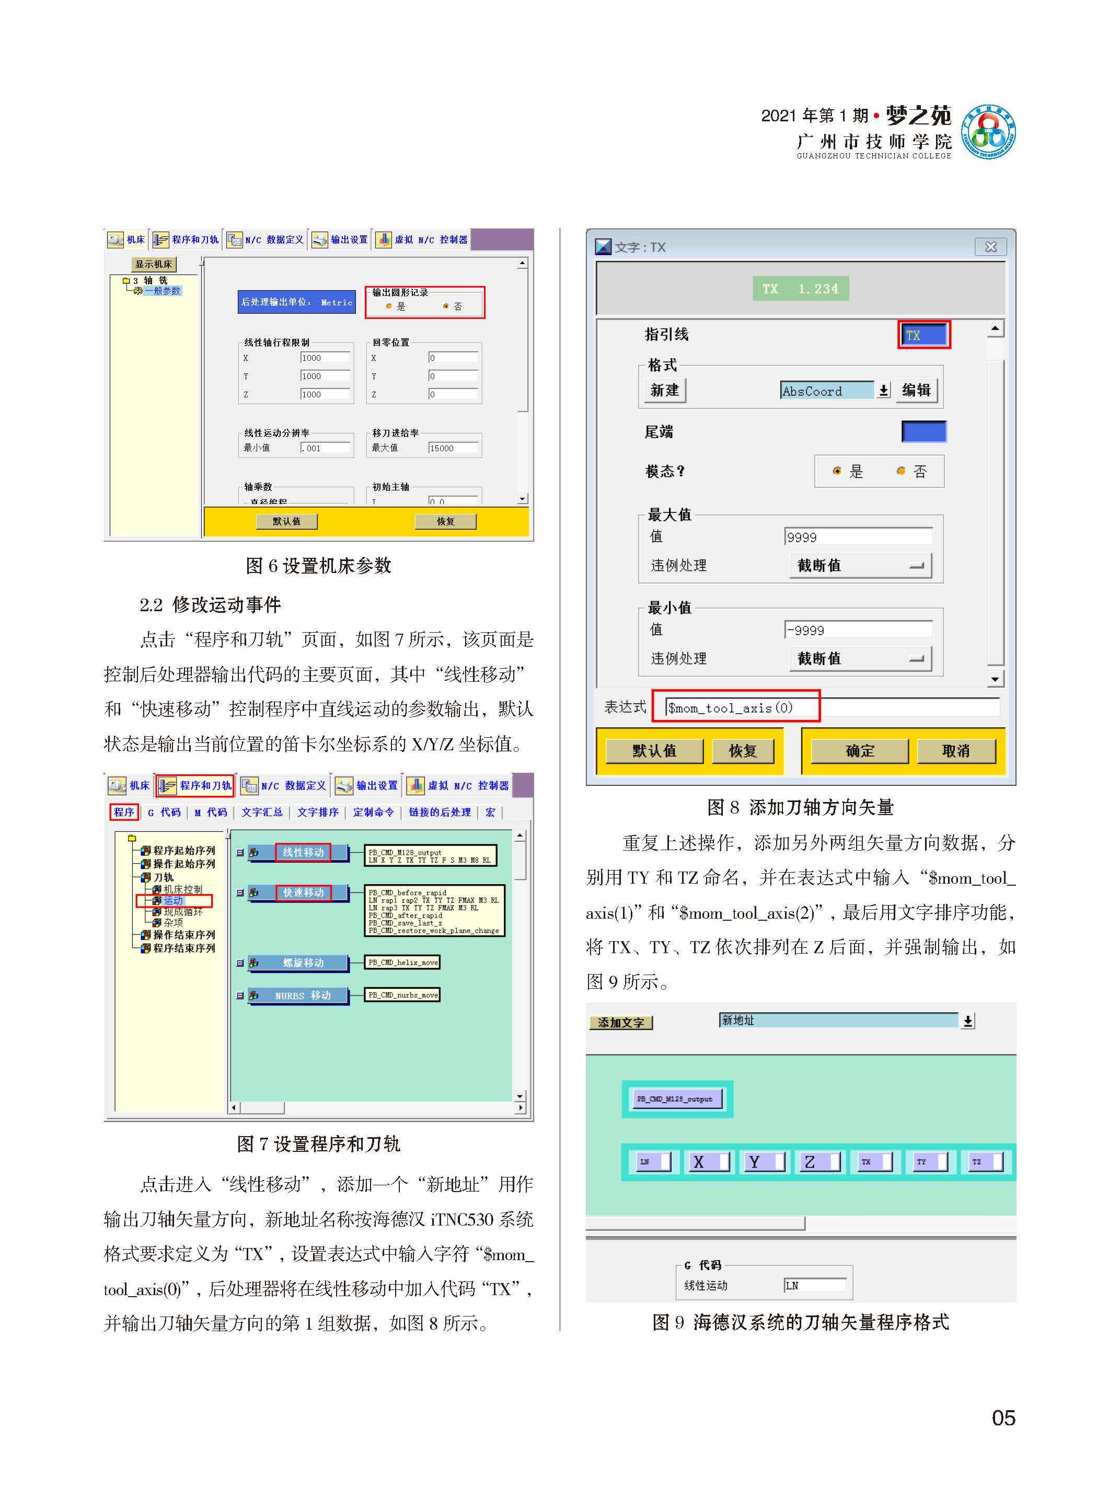Select 程序起始序列 tree node

pyautogui.click(x=178, y=850)
